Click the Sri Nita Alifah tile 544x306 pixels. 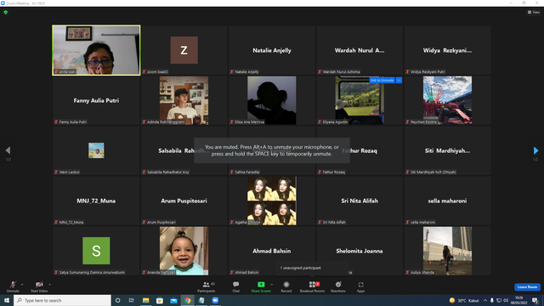click(360, 201)
